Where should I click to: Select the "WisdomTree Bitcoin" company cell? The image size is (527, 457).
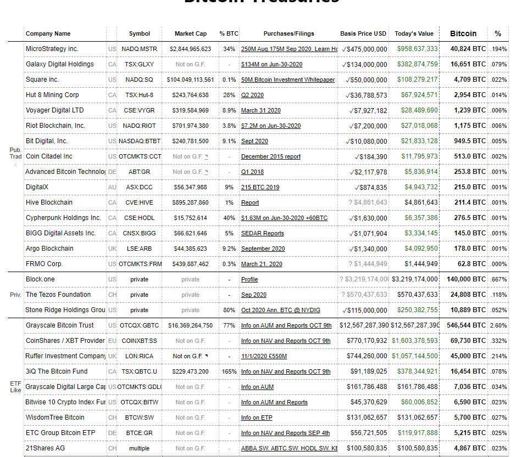(x=65, y=417)
